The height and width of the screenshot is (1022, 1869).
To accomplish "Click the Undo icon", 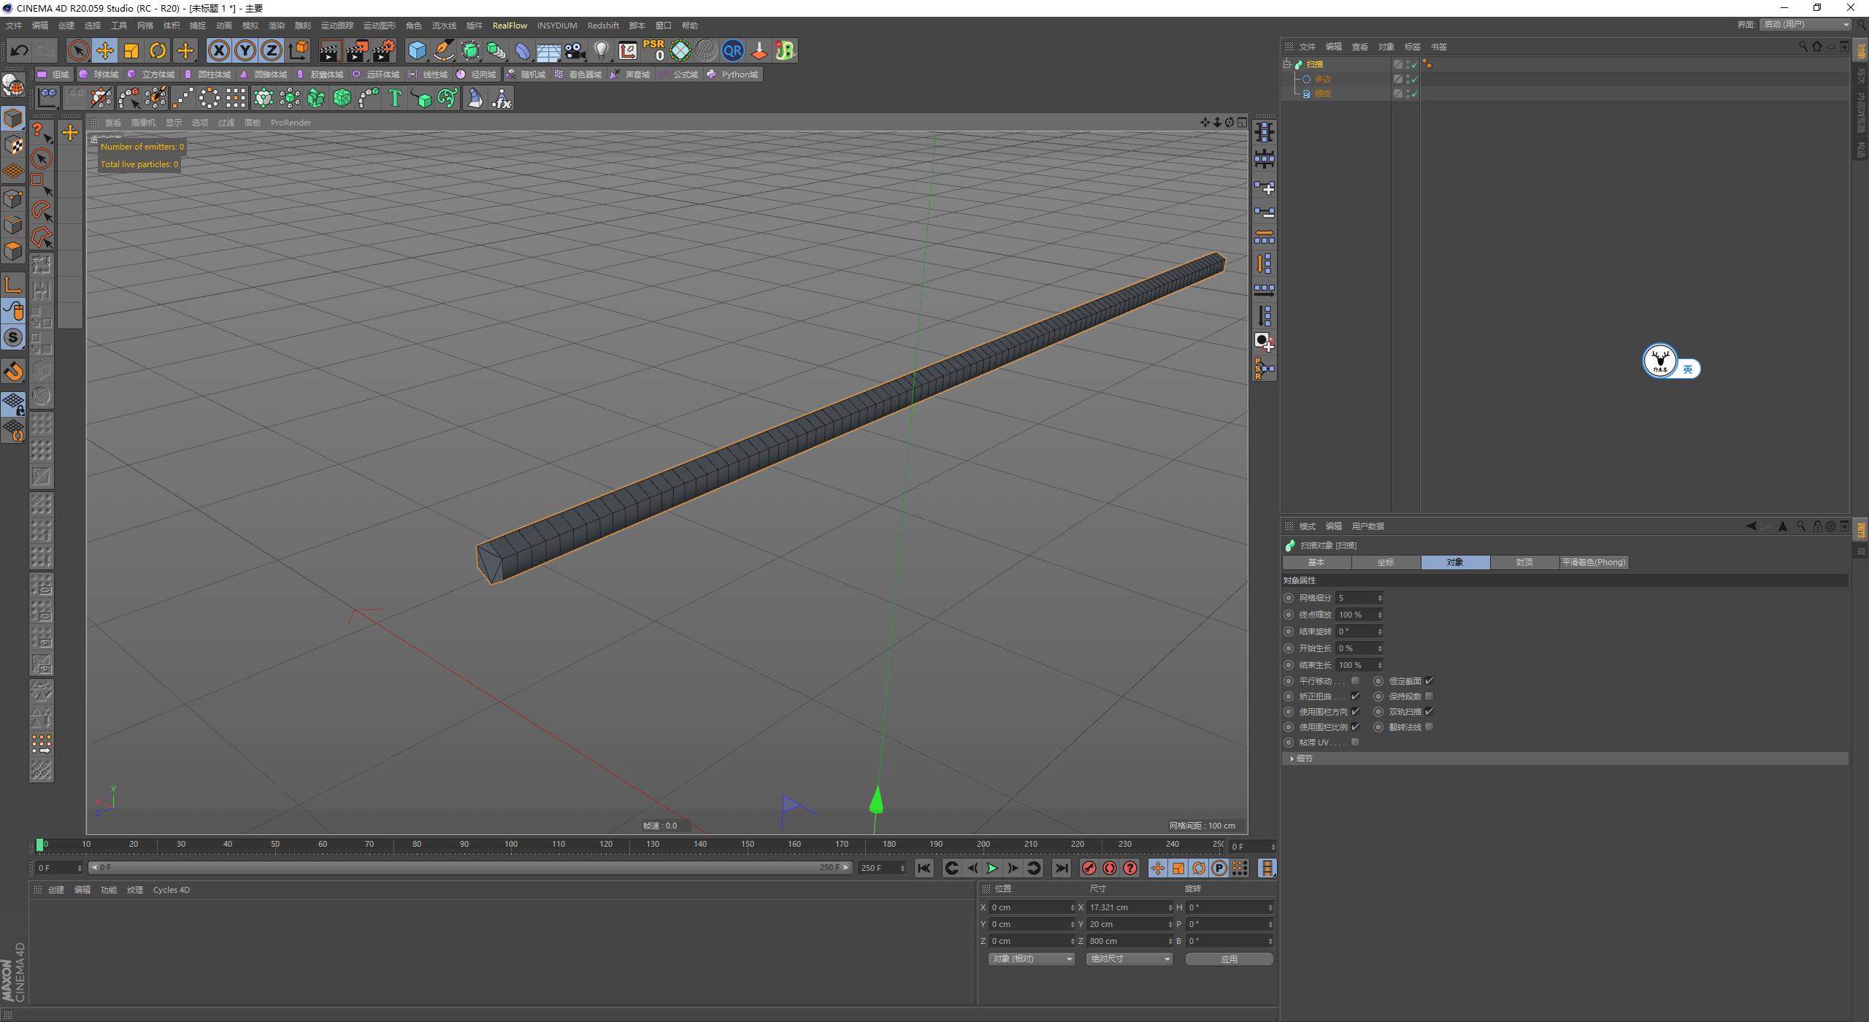I will (x=18, y=50).
